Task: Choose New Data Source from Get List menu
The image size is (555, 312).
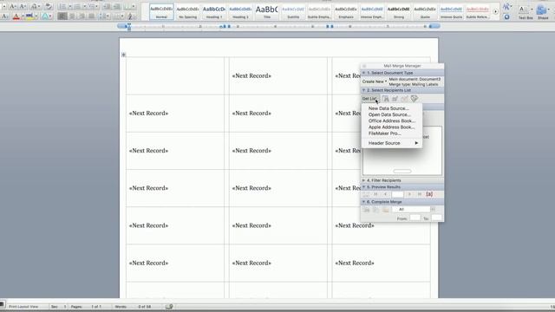Action: click(x=388, y=108)
